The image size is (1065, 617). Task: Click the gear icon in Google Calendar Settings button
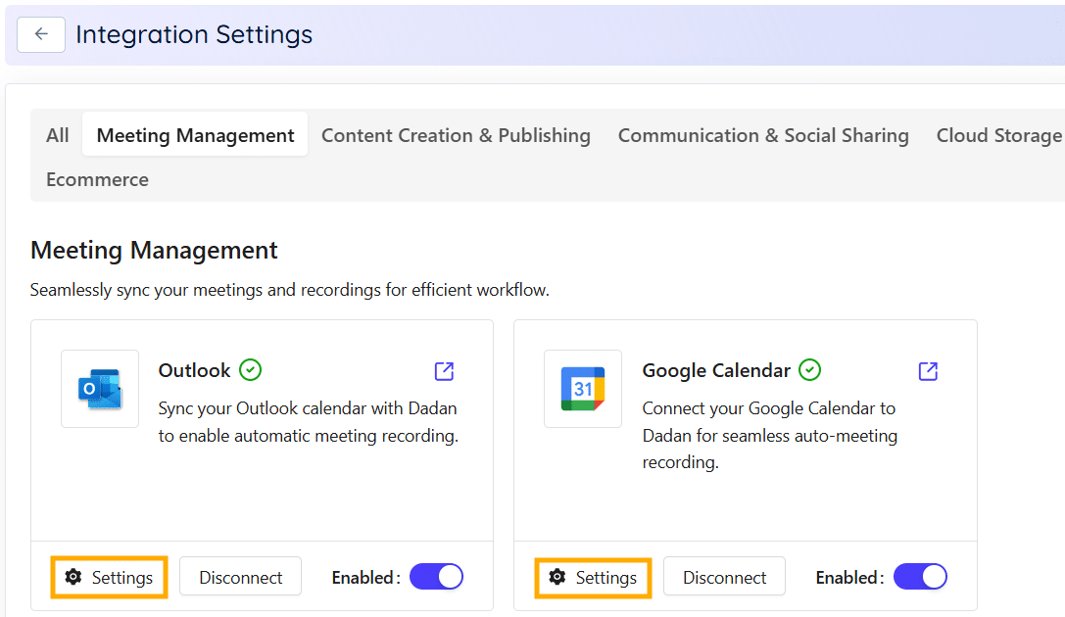pyautogui.click(x=557, y=578)
